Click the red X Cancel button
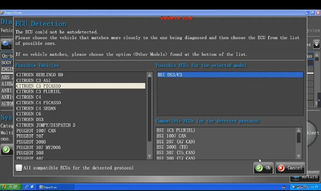 tap(290, 168)
